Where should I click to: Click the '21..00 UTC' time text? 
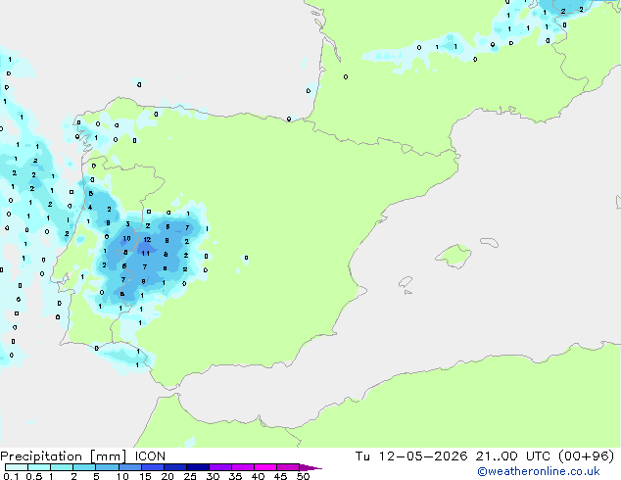[x=513, y=456]
